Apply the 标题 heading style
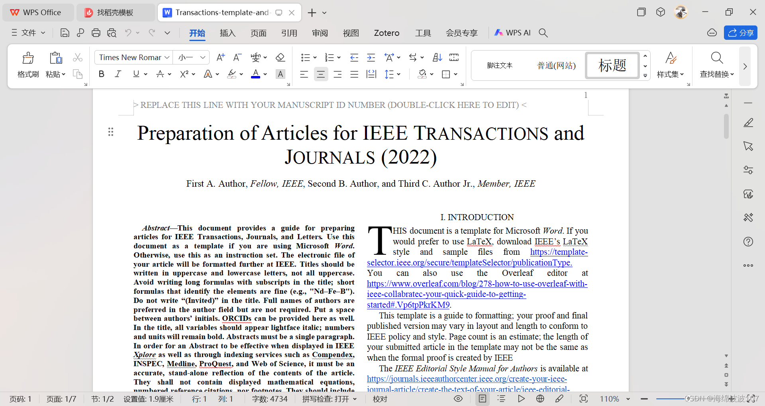 tap(612, 65)
